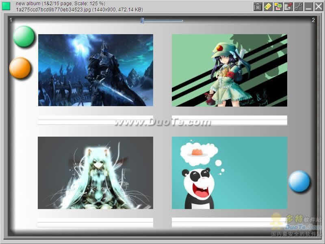Select the dark armored knight wallpaper photo

click(x=95, y=70)
